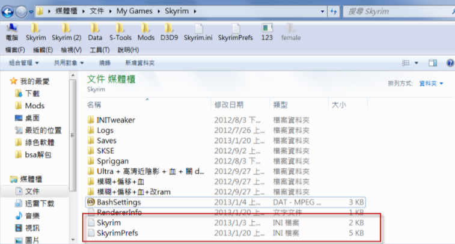The height and width of the screenshot is (244, 455).
Task: Expand address bar history dropdown arrow
Action: click(x=322, y=11)
